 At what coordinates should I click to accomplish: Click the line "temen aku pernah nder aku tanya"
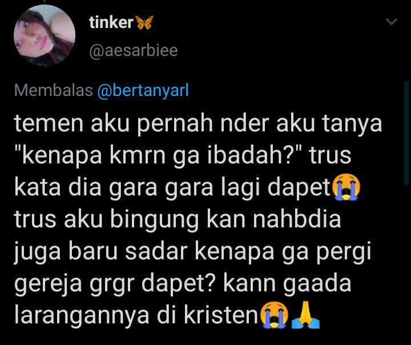click(198, 123)
